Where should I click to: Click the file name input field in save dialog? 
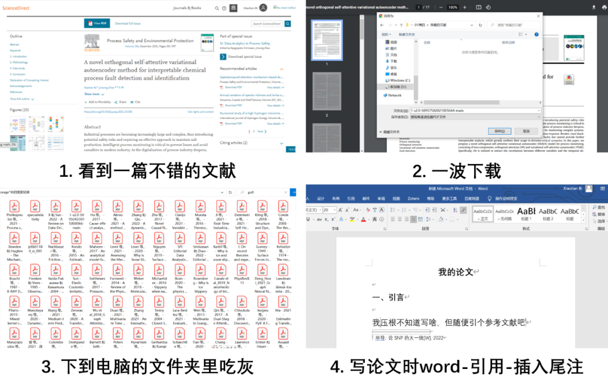click(475, 110)
